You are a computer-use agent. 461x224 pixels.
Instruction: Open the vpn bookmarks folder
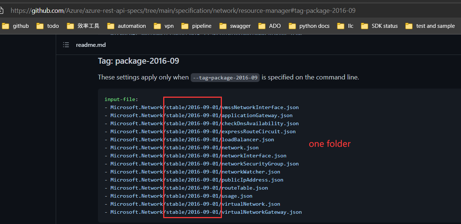click(164, 26)
